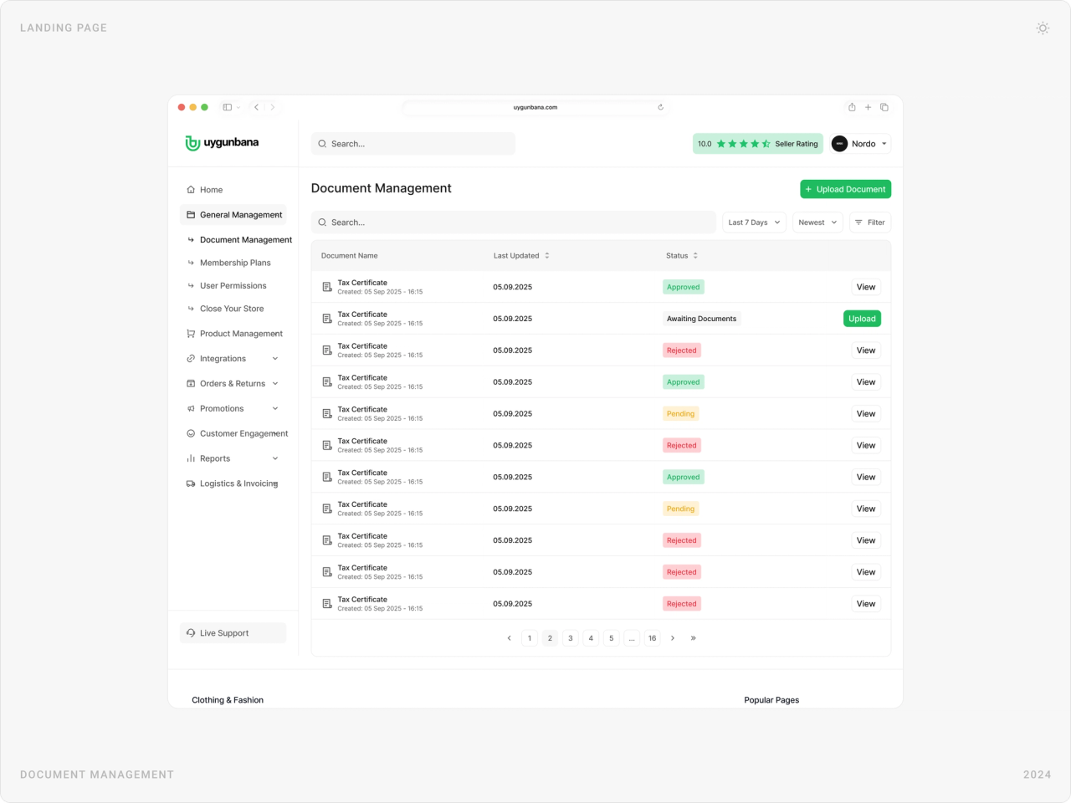Go to previous page arrow
Viewport: 1071px width, 803px height.
[509, 638]
